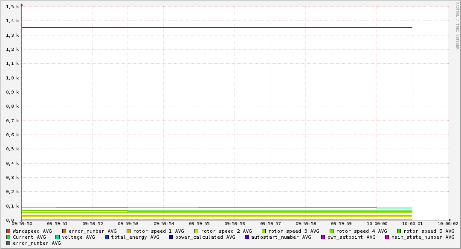461x249 pixels.
Task: Click the 10:00:00 time axis label
Action: (377, 223)
